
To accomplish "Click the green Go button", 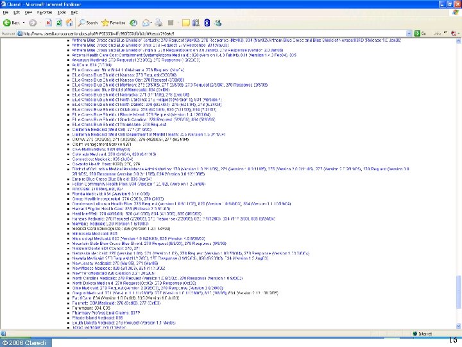I will (x=420, y=33).
